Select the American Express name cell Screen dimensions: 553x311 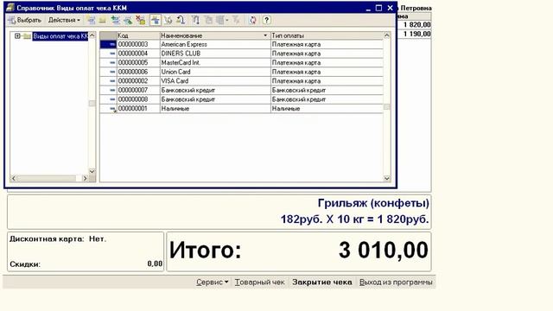pos(215,44)
